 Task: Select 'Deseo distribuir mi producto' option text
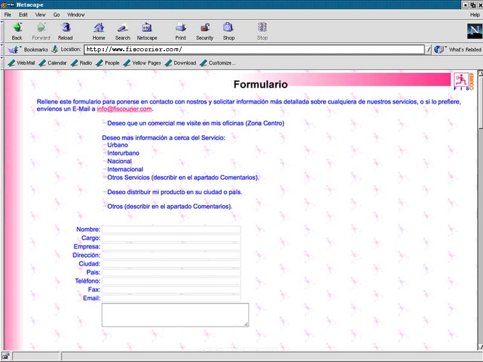click(x=174, y=192)
